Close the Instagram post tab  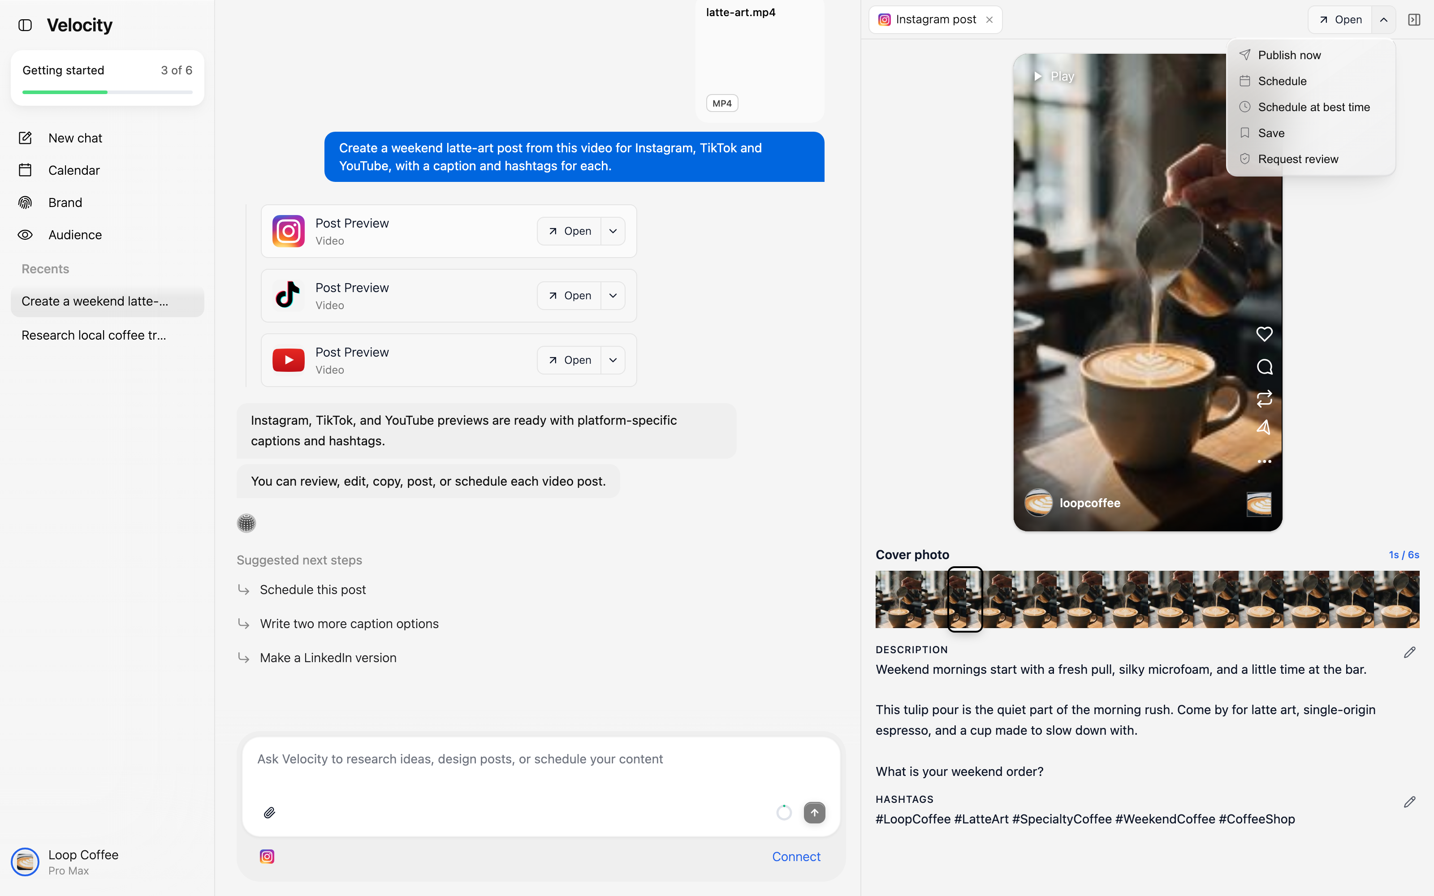click(989, 20)
